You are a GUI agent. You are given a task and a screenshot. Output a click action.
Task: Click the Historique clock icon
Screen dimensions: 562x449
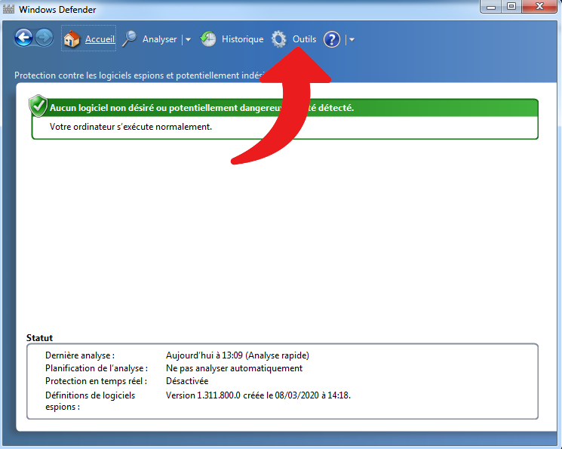coord(208,38)
